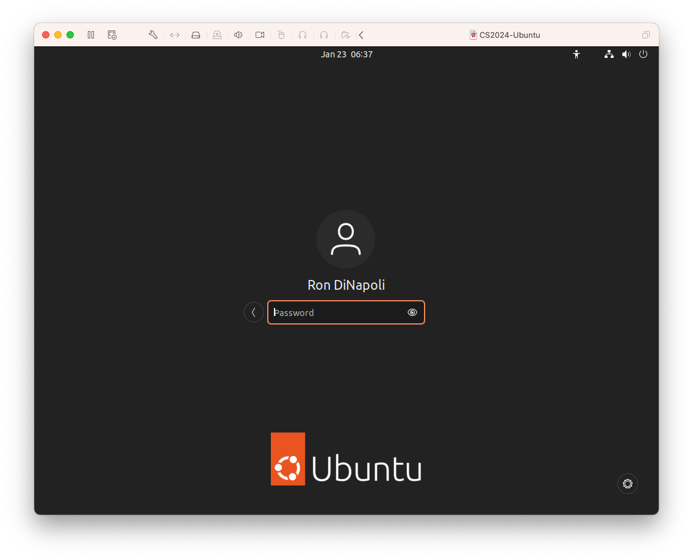The height and width of the screenshot is (560, 693).
Task: Click the shared folders toolbar icon
Action: (x=345, y=35)
